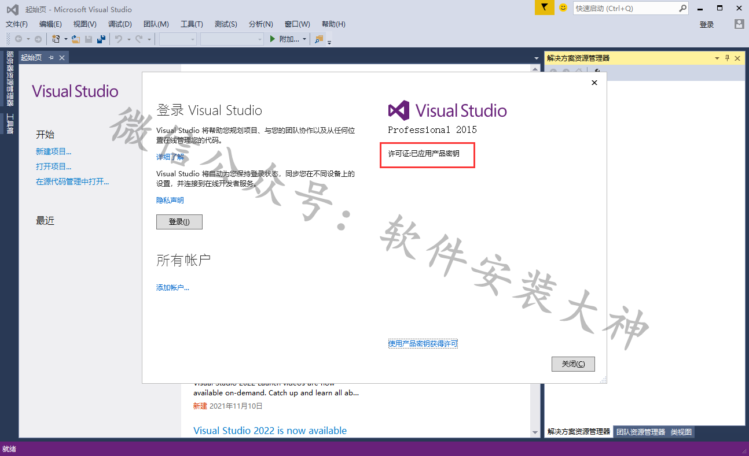This screenshot has height=456, width=749.
Task: Click the account avatar icon
Action: (x=739, y=24)
